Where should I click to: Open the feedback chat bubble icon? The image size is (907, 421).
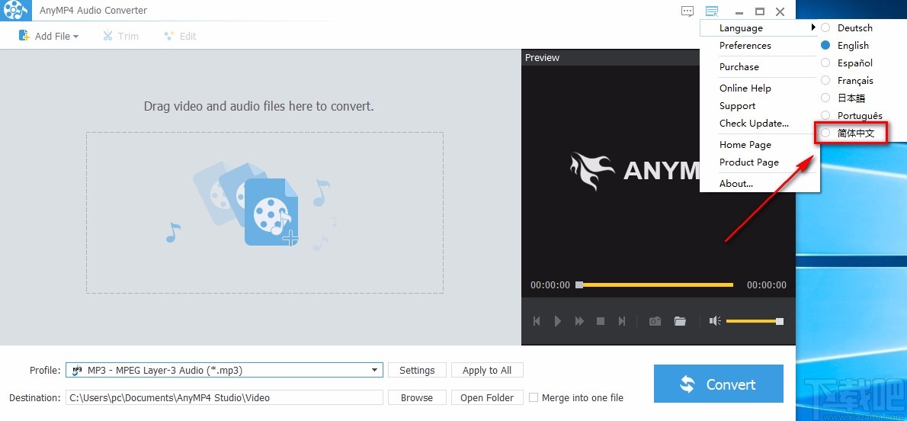(x=687, y=11)
